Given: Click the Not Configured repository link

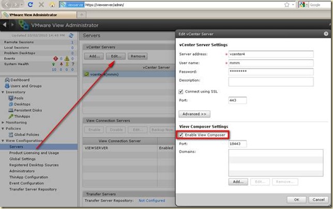Looking at the screenshot, I should [x=152, y=201].
